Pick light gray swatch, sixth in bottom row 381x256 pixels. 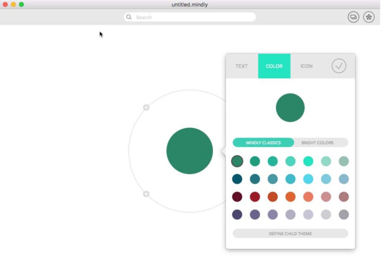pos(326,214)
